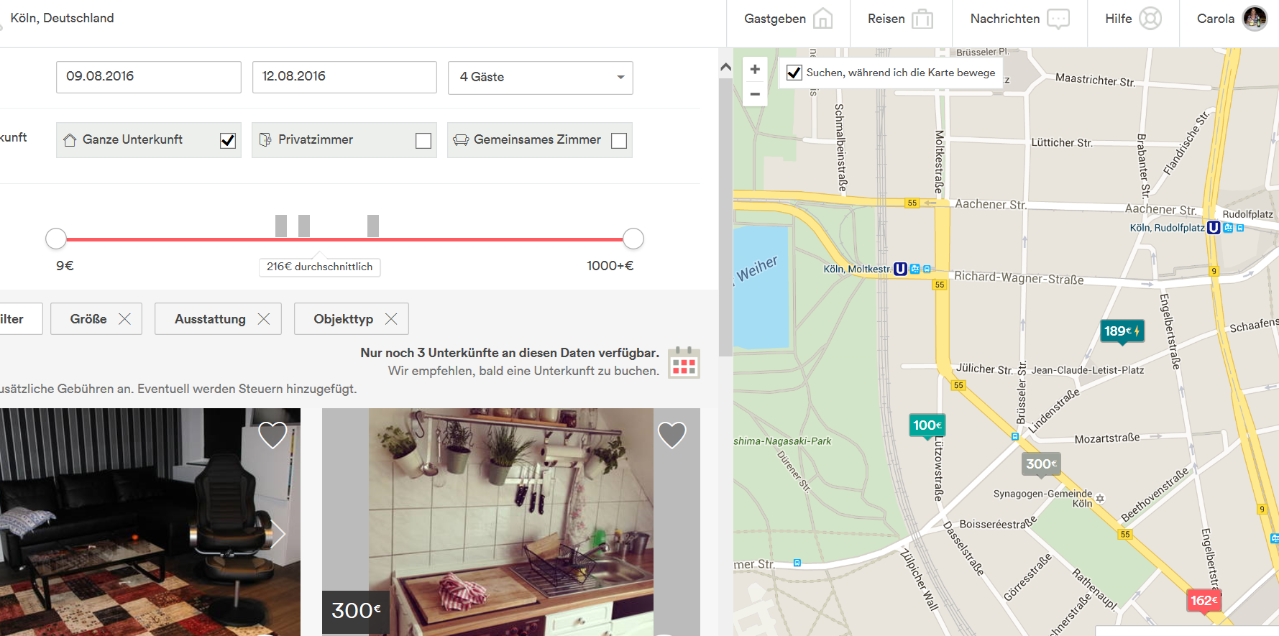Click the Mozartstraße map label
Image resolution: width=1279 pixels, height=636 pixels.
1107,438
